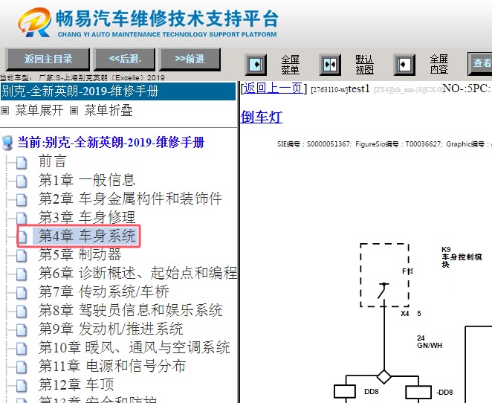Click the <<后退 back button

pos(125,59)
